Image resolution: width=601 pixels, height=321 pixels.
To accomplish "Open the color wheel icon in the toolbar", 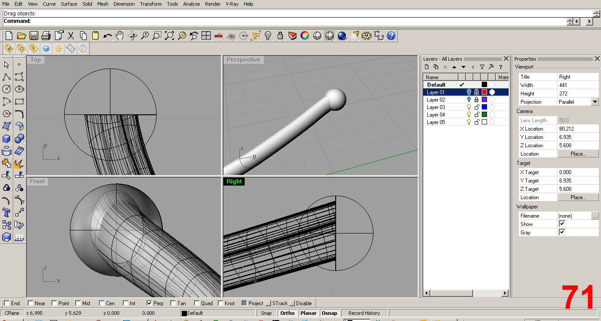I will tap(305, 36).
